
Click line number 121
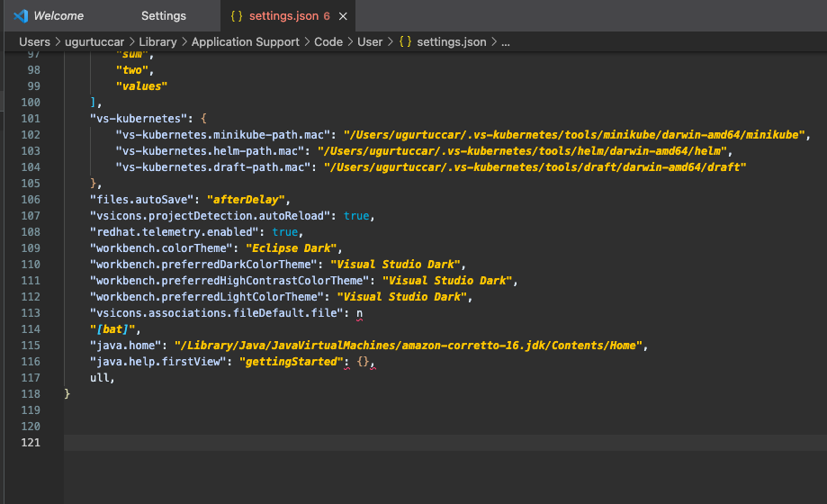pos(31,442)
